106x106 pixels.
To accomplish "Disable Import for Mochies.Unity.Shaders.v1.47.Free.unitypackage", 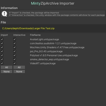I will pyautogui.click(x=2, y=47).
